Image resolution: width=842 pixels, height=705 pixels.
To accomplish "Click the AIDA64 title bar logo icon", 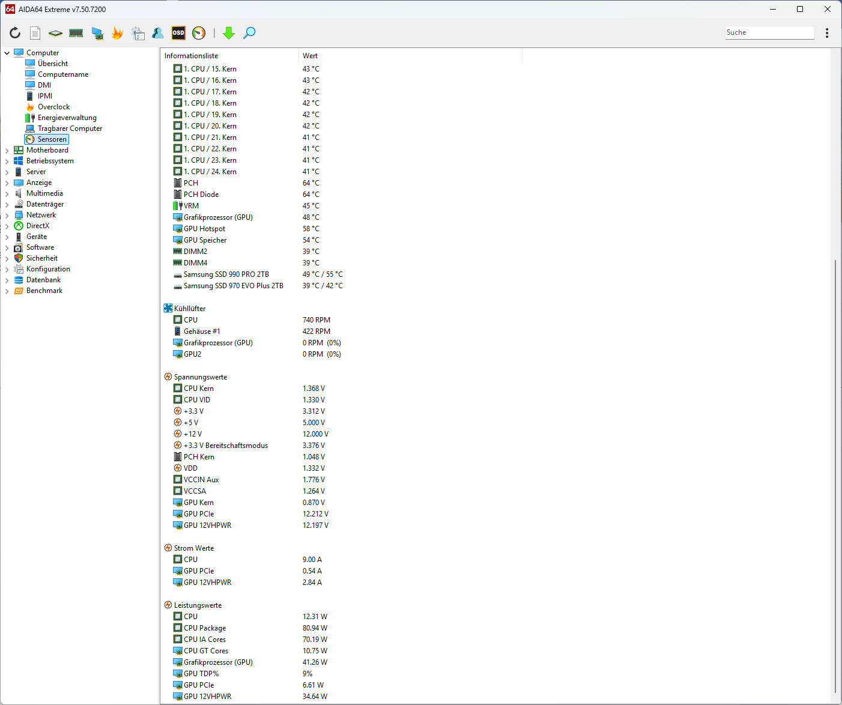I will click(x=10, y=9).
